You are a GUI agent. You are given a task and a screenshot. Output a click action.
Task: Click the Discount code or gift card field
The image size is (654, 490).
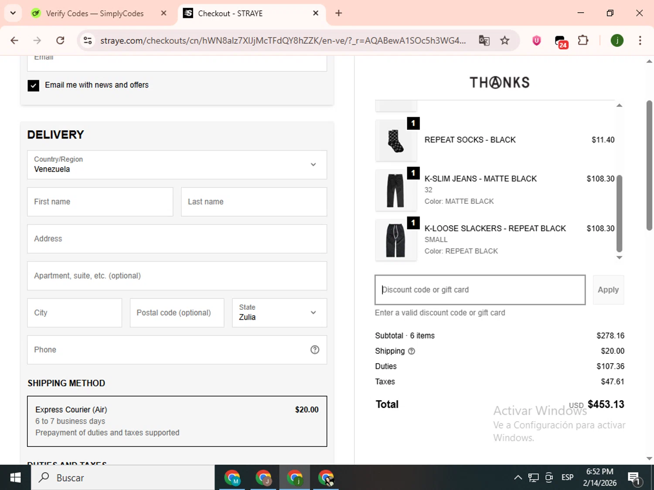point(480,290)
